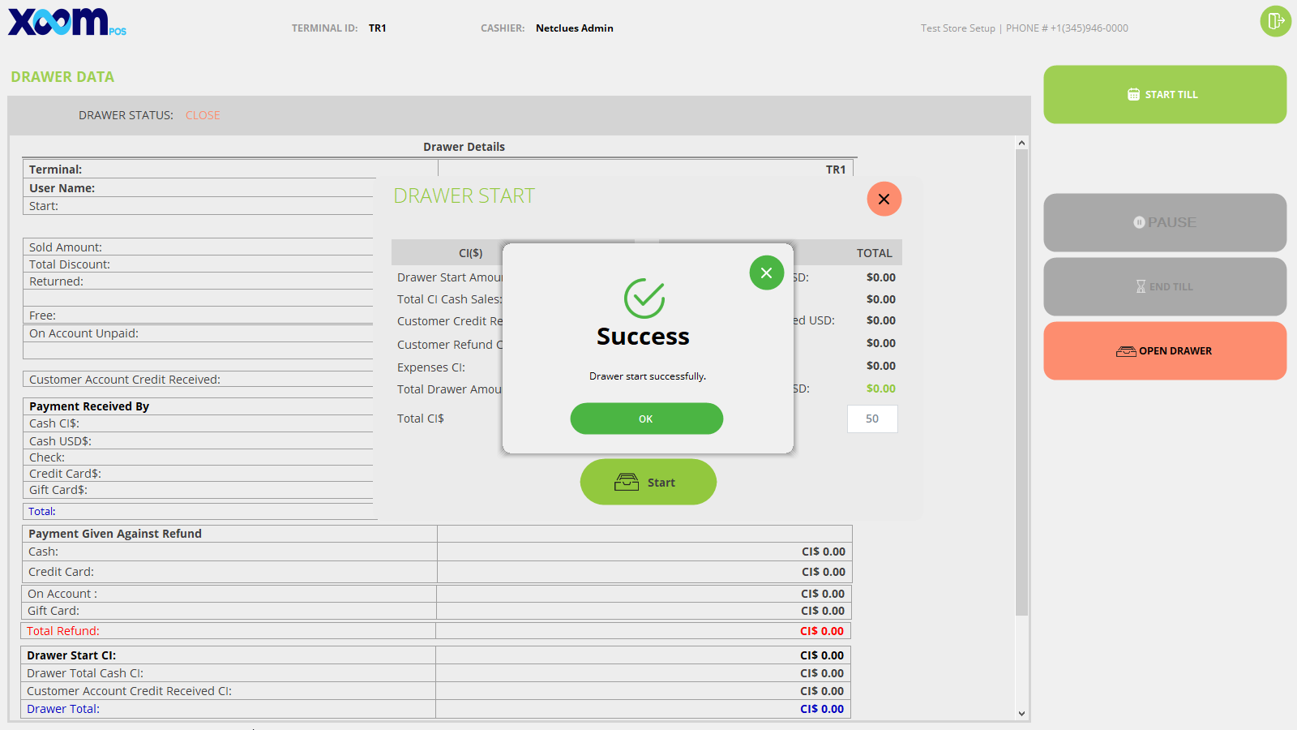This screenshot has height=730, width=1297.
Task: Dismiss the Success dialog with green X
Action: (766, 273)
